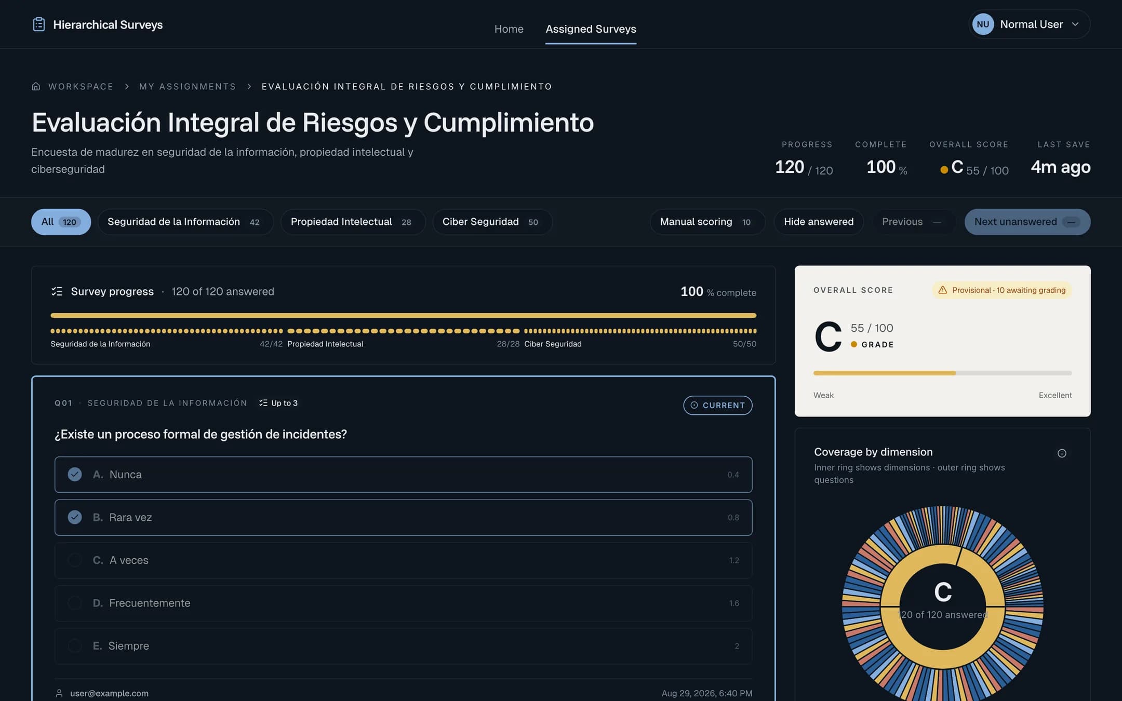Open the Normal User dropdown chevron
Image resolution: width=1122 pixels, height=701 pixels.
(1075, 24)
